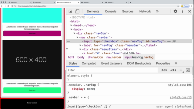
Task: Toggle the .cls class editor button
Action: coord(173,70)
